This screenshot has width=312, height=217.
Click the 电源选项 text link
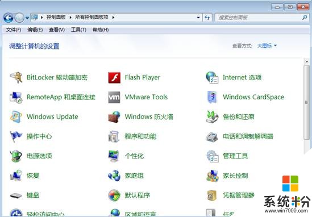point(39,156)
